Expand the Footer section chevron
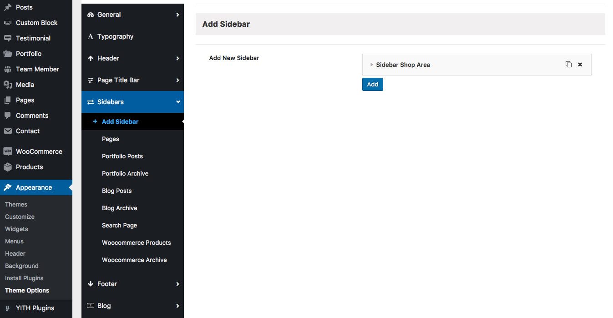613x318 pixels. coord(177,284)
